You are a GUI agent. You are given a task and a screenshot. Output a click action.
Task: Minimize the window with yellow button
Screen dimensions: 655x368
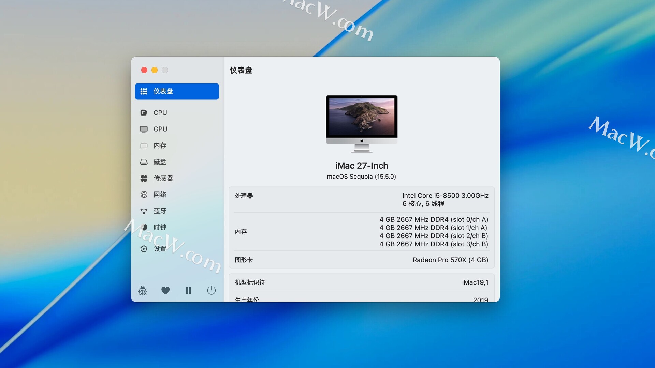[x=155, y=70]
